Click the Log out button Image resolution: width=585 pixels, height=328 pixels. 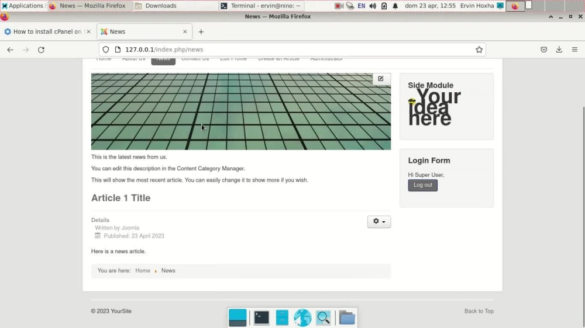pos(423,185)
